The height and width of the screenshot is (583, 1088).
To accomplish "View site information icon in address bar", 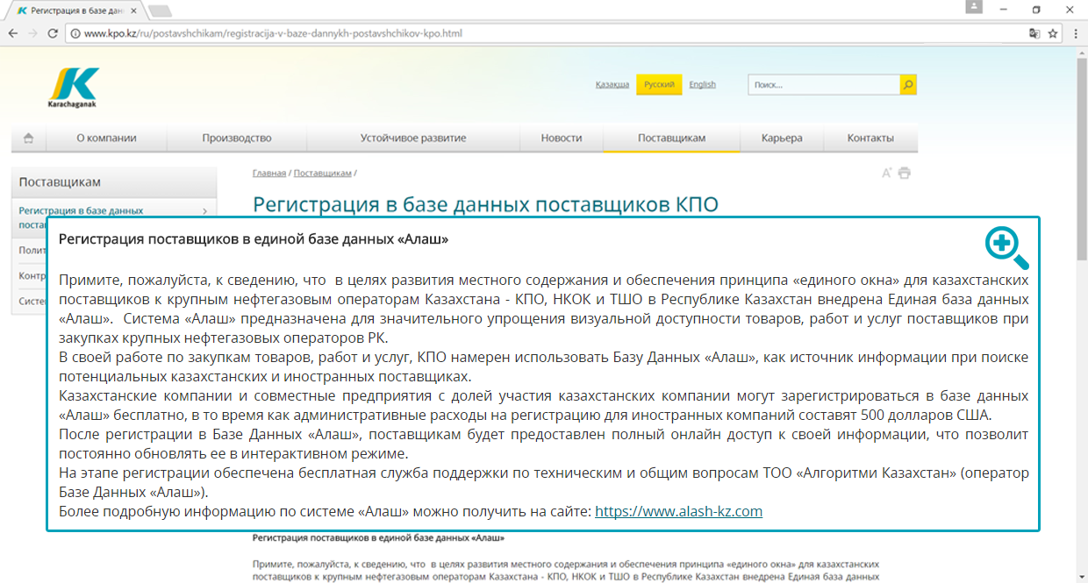I will [x=75, y=34].
